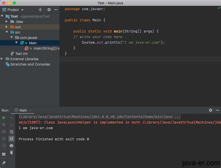Click the java command path line in console
The image size is (221, 168).
(100, 117)
